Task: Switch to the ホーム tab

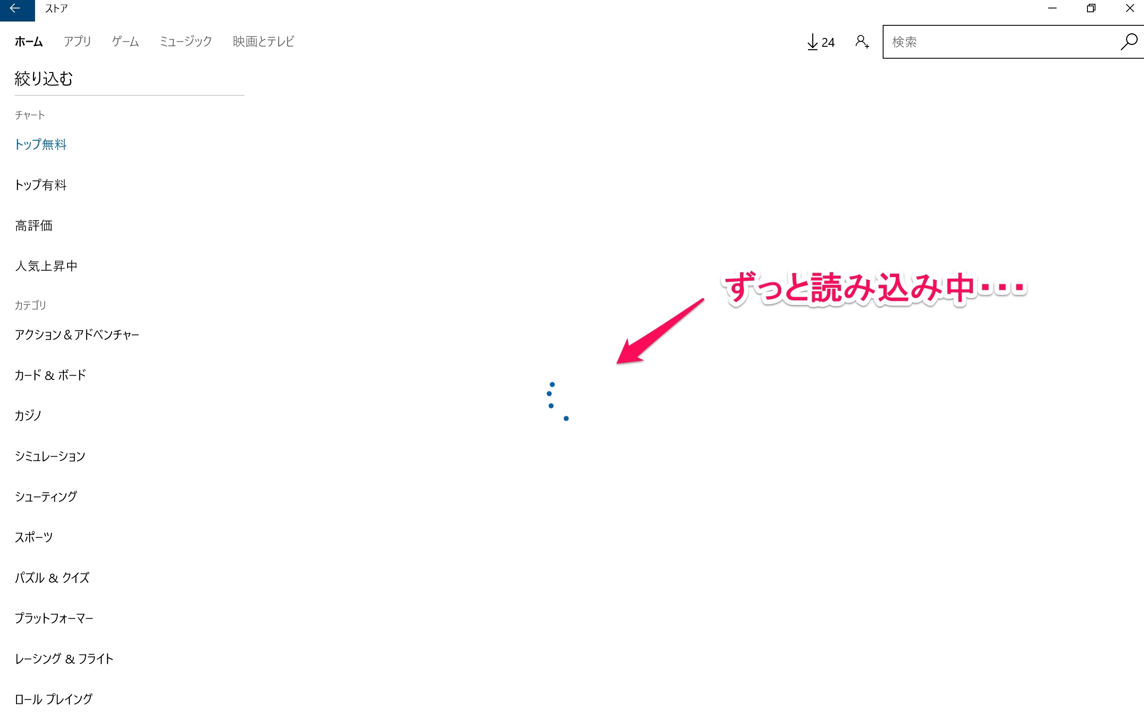Action: tap(29, 42)
